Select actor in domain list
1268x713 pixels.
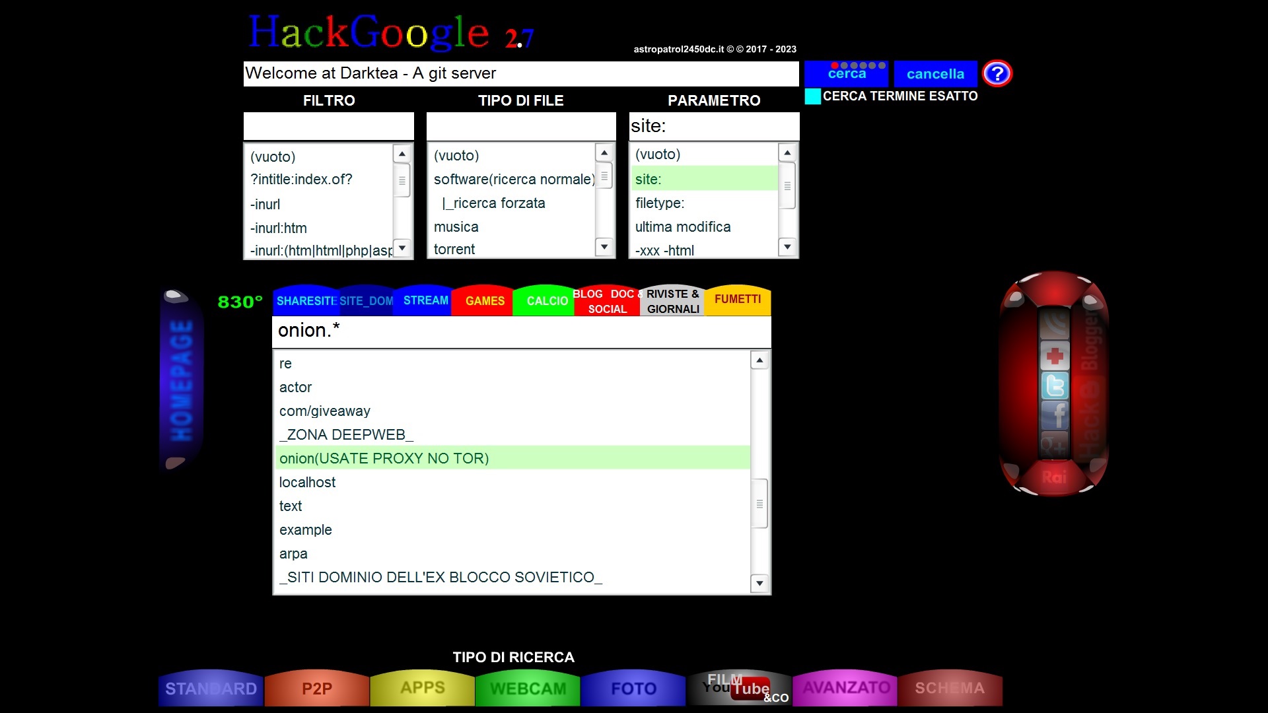point(512,387)
